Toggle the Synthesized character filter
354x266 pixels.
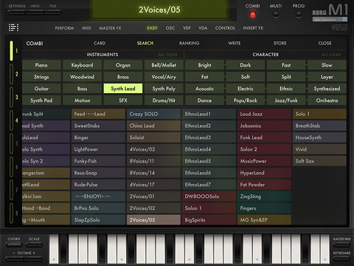[x=327, y=89]
